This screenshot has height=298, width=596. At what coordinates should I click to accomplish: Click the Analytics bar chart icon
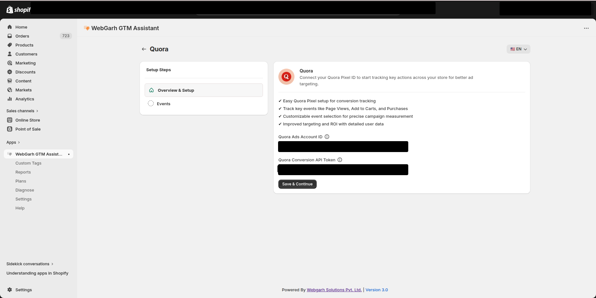coord(10,99)
